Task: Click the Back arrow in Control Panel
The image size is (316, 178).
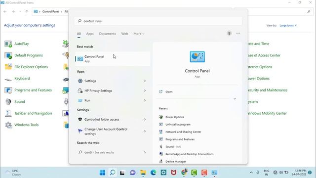Action: (x=5, y=12)
